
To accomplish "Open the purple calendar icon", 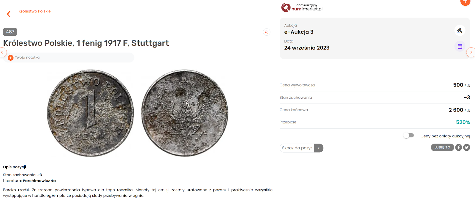I will [460, 46].
